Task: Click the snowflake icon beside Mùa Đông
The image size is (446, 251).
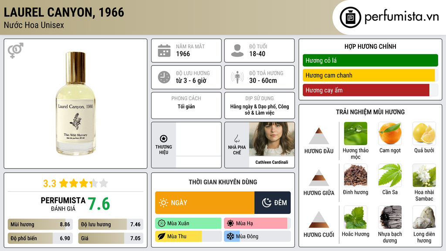Action: (230, 236)
